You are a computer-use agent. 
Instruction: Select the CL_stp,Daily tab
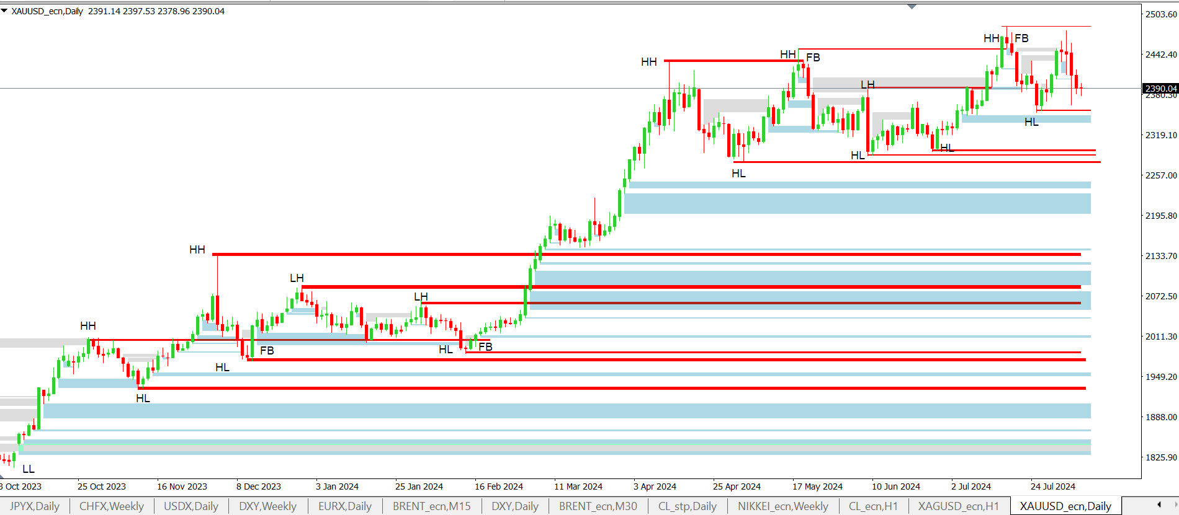[688, 506]
